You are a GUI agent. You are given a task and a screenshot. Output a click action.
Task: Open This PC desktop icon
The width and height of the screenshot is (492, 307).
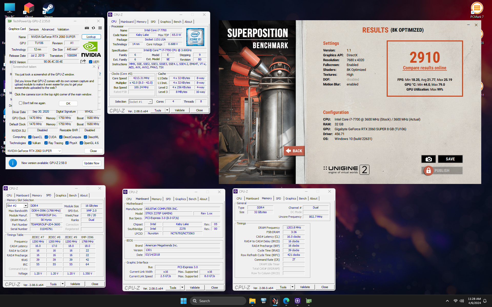(10, 10)
